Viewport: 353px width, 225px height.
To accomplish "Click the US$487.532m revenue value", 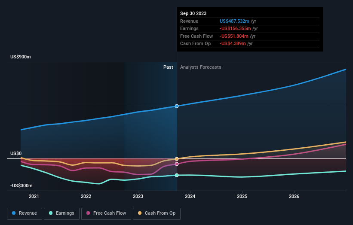I will pyautogui.click(x=234, y=21).
